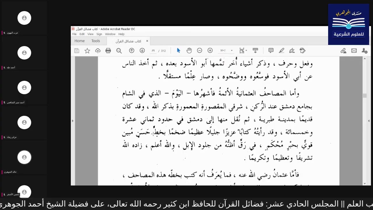
Task: Select participant avatar أحمد طه
Action: point(24,53)
